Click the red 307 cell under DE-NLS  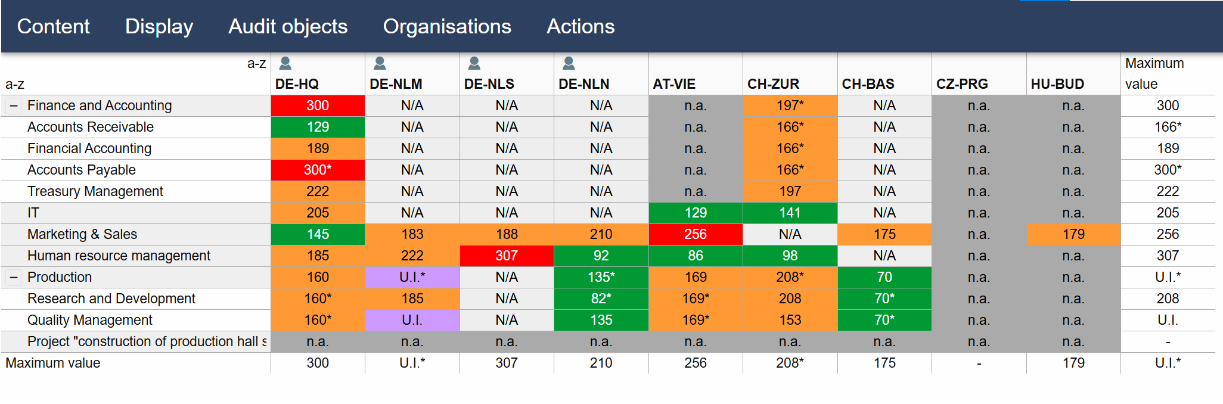[507, 256]
